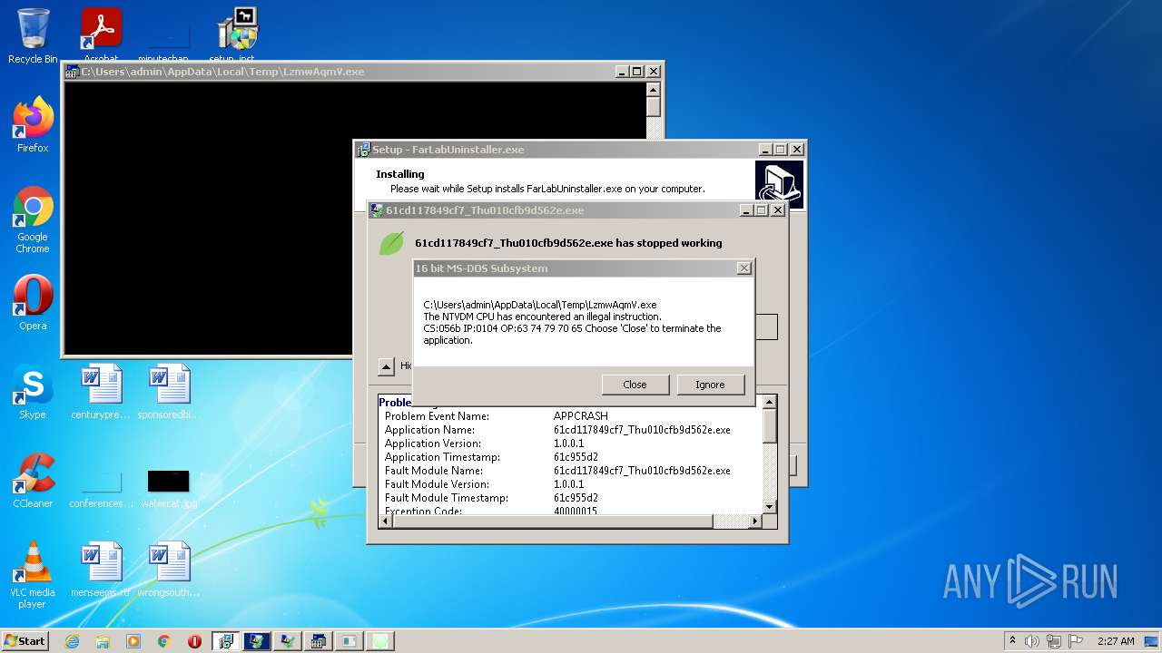
Task: Open the centurypre Word document
Action: click(x=101, y=392)
